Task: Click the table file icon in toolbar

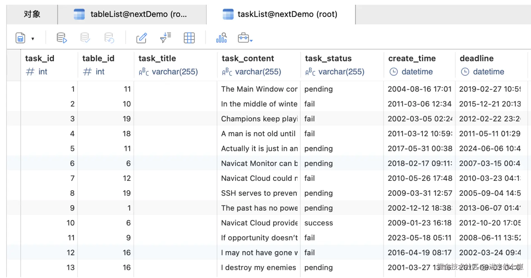Action: coord(20,38)
